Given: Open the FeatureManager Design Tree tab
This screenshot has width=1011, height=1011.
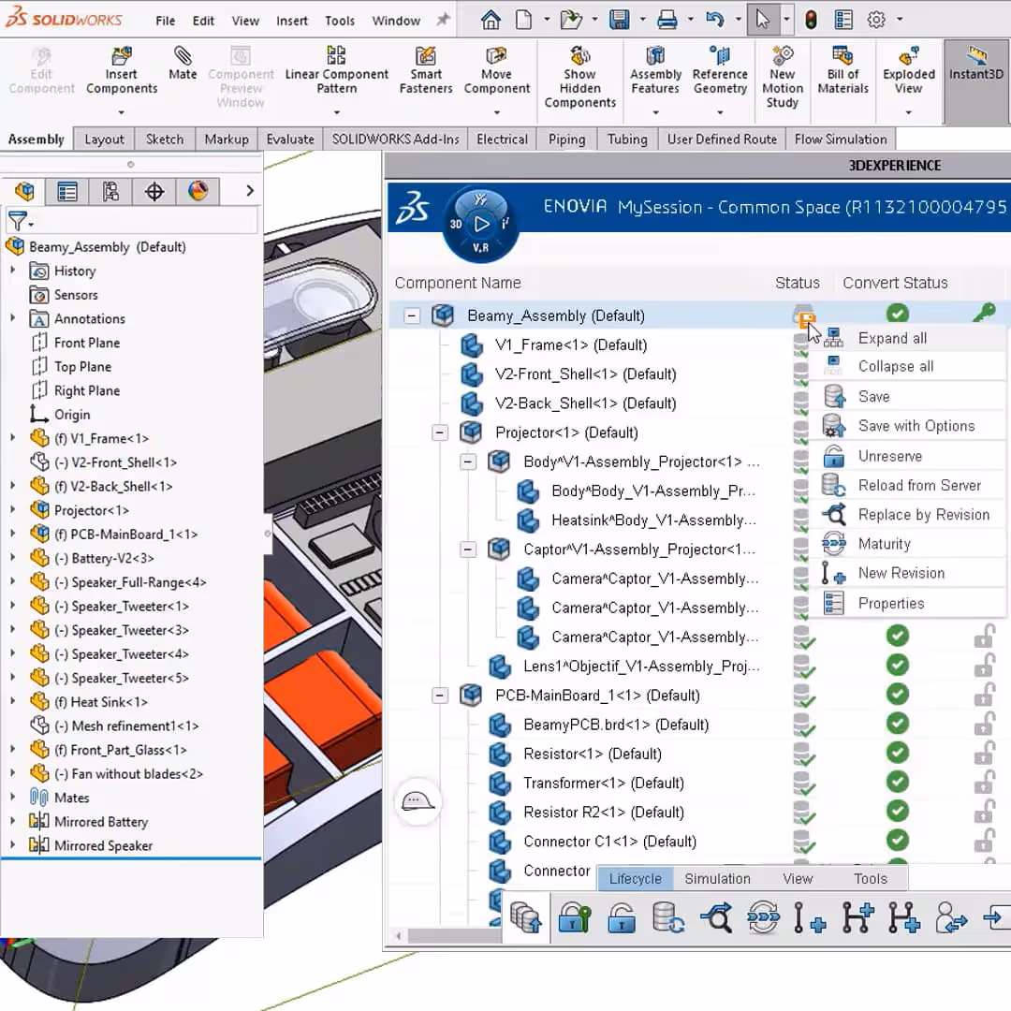Looking at the screenshot, I should (24, 192).
